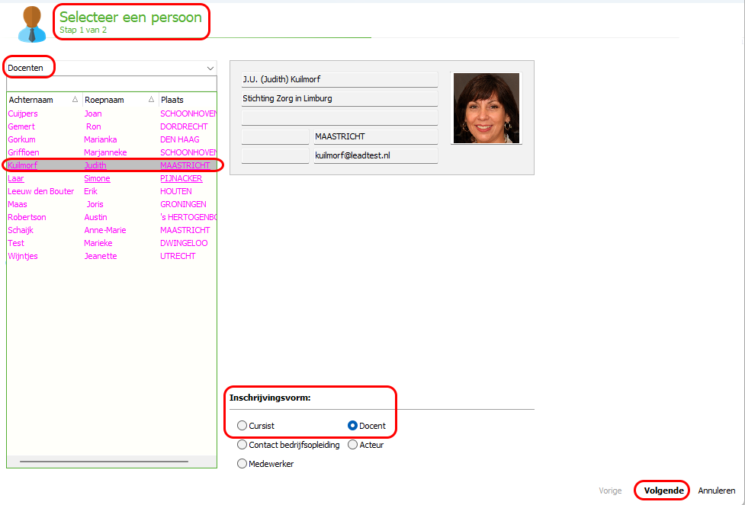Viewport: 745px width, 505px height.
Task: Click Judith Kuilmorf's photo thumbnail
Action: (x=486, y=108)
